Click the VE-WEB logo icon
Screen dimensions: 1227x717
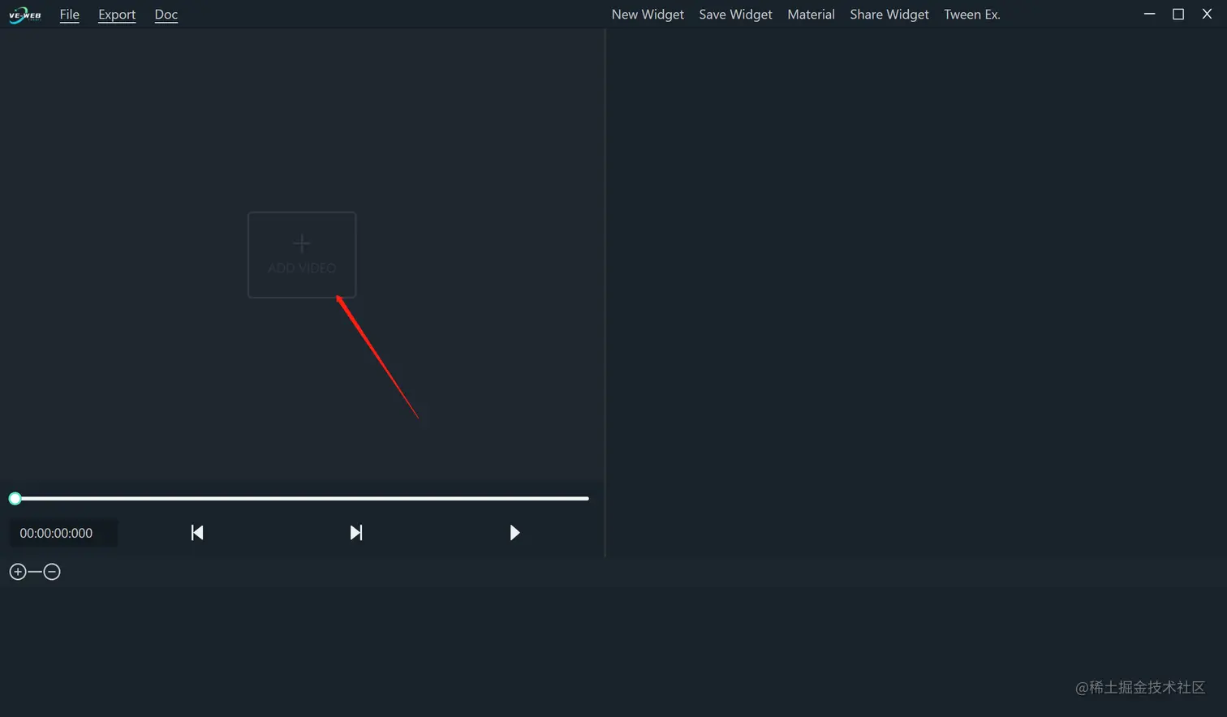tap(24, 15)
